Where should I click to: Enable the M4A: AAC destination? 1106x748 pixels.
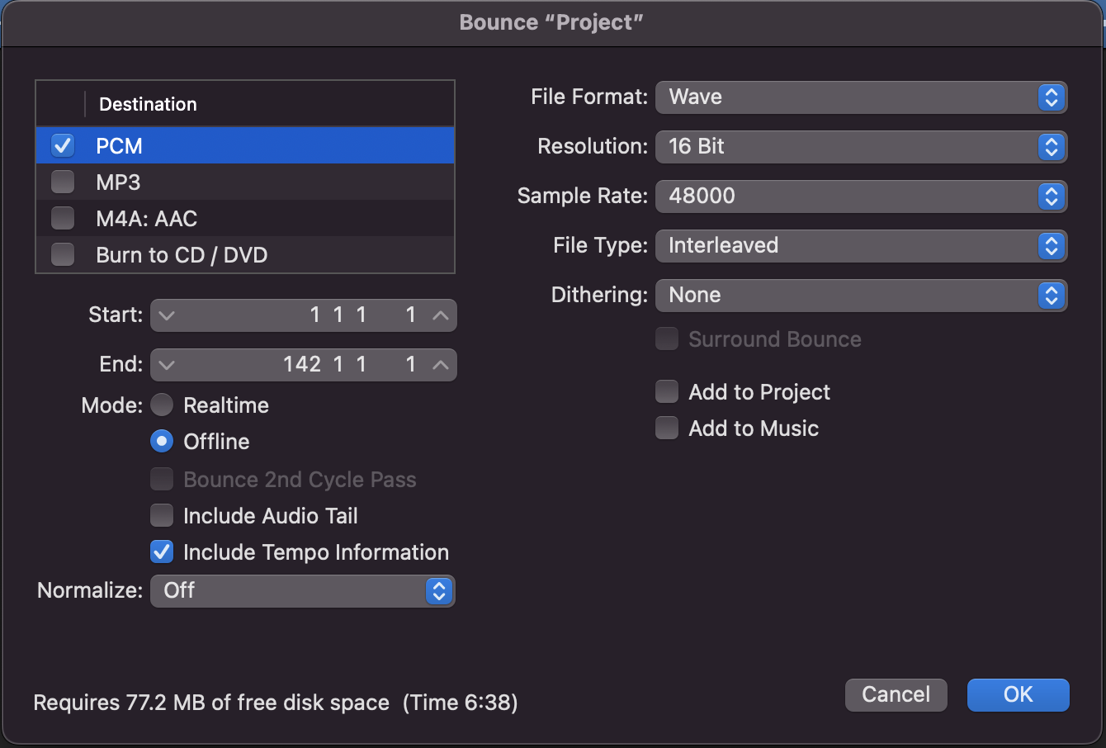point(63,218)
